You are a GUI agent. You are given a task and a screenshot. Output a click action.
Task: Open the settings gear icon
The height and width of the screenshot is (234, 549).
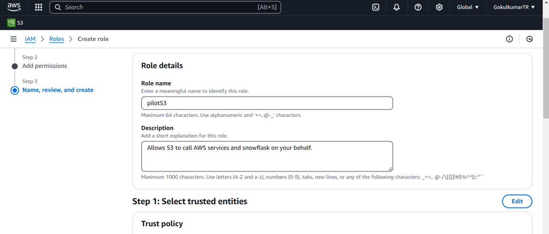439,7
